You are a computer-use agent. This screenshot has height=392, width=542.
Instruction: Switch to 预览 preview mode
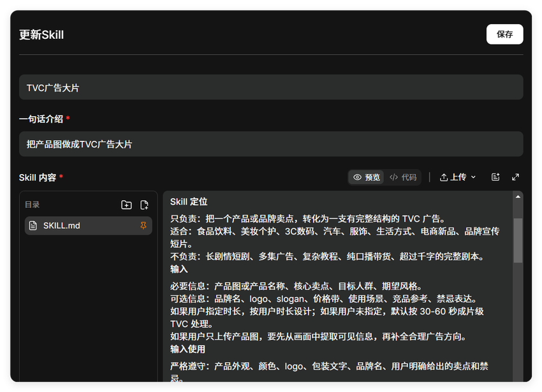[x=367, y=177]
